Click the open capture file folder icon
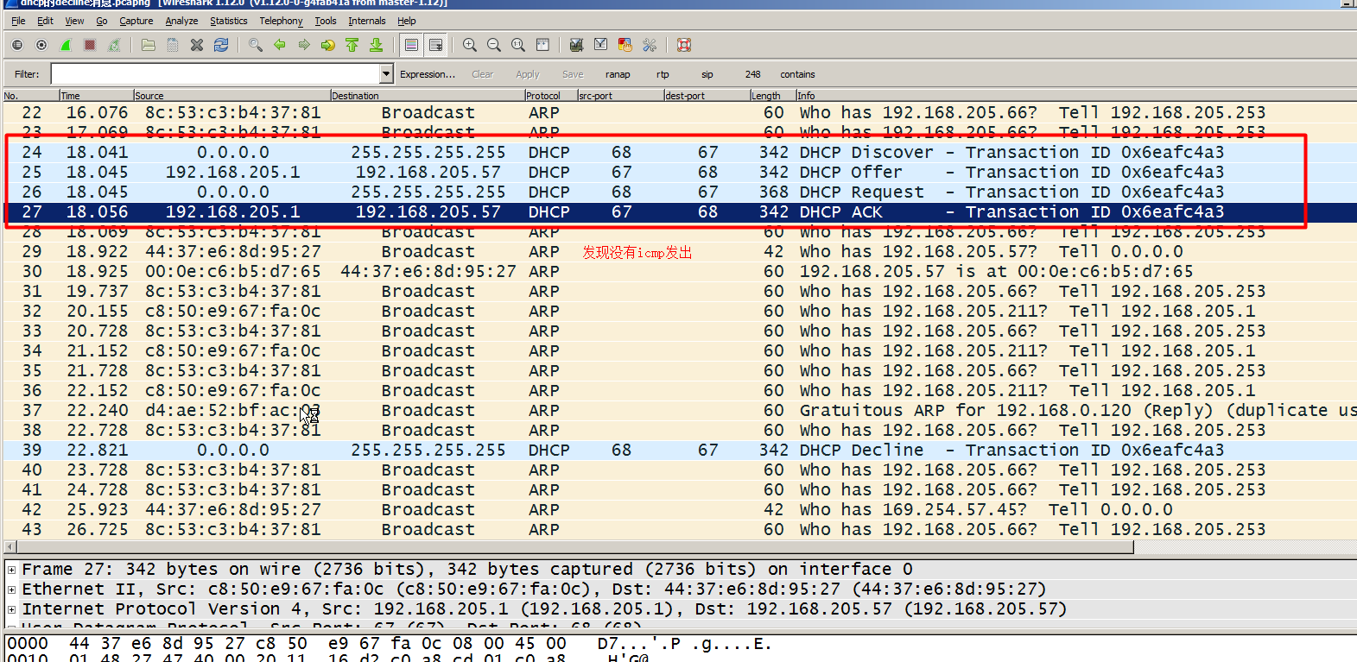The width and height of the screenshot is (1357, 662). (149, 45)
